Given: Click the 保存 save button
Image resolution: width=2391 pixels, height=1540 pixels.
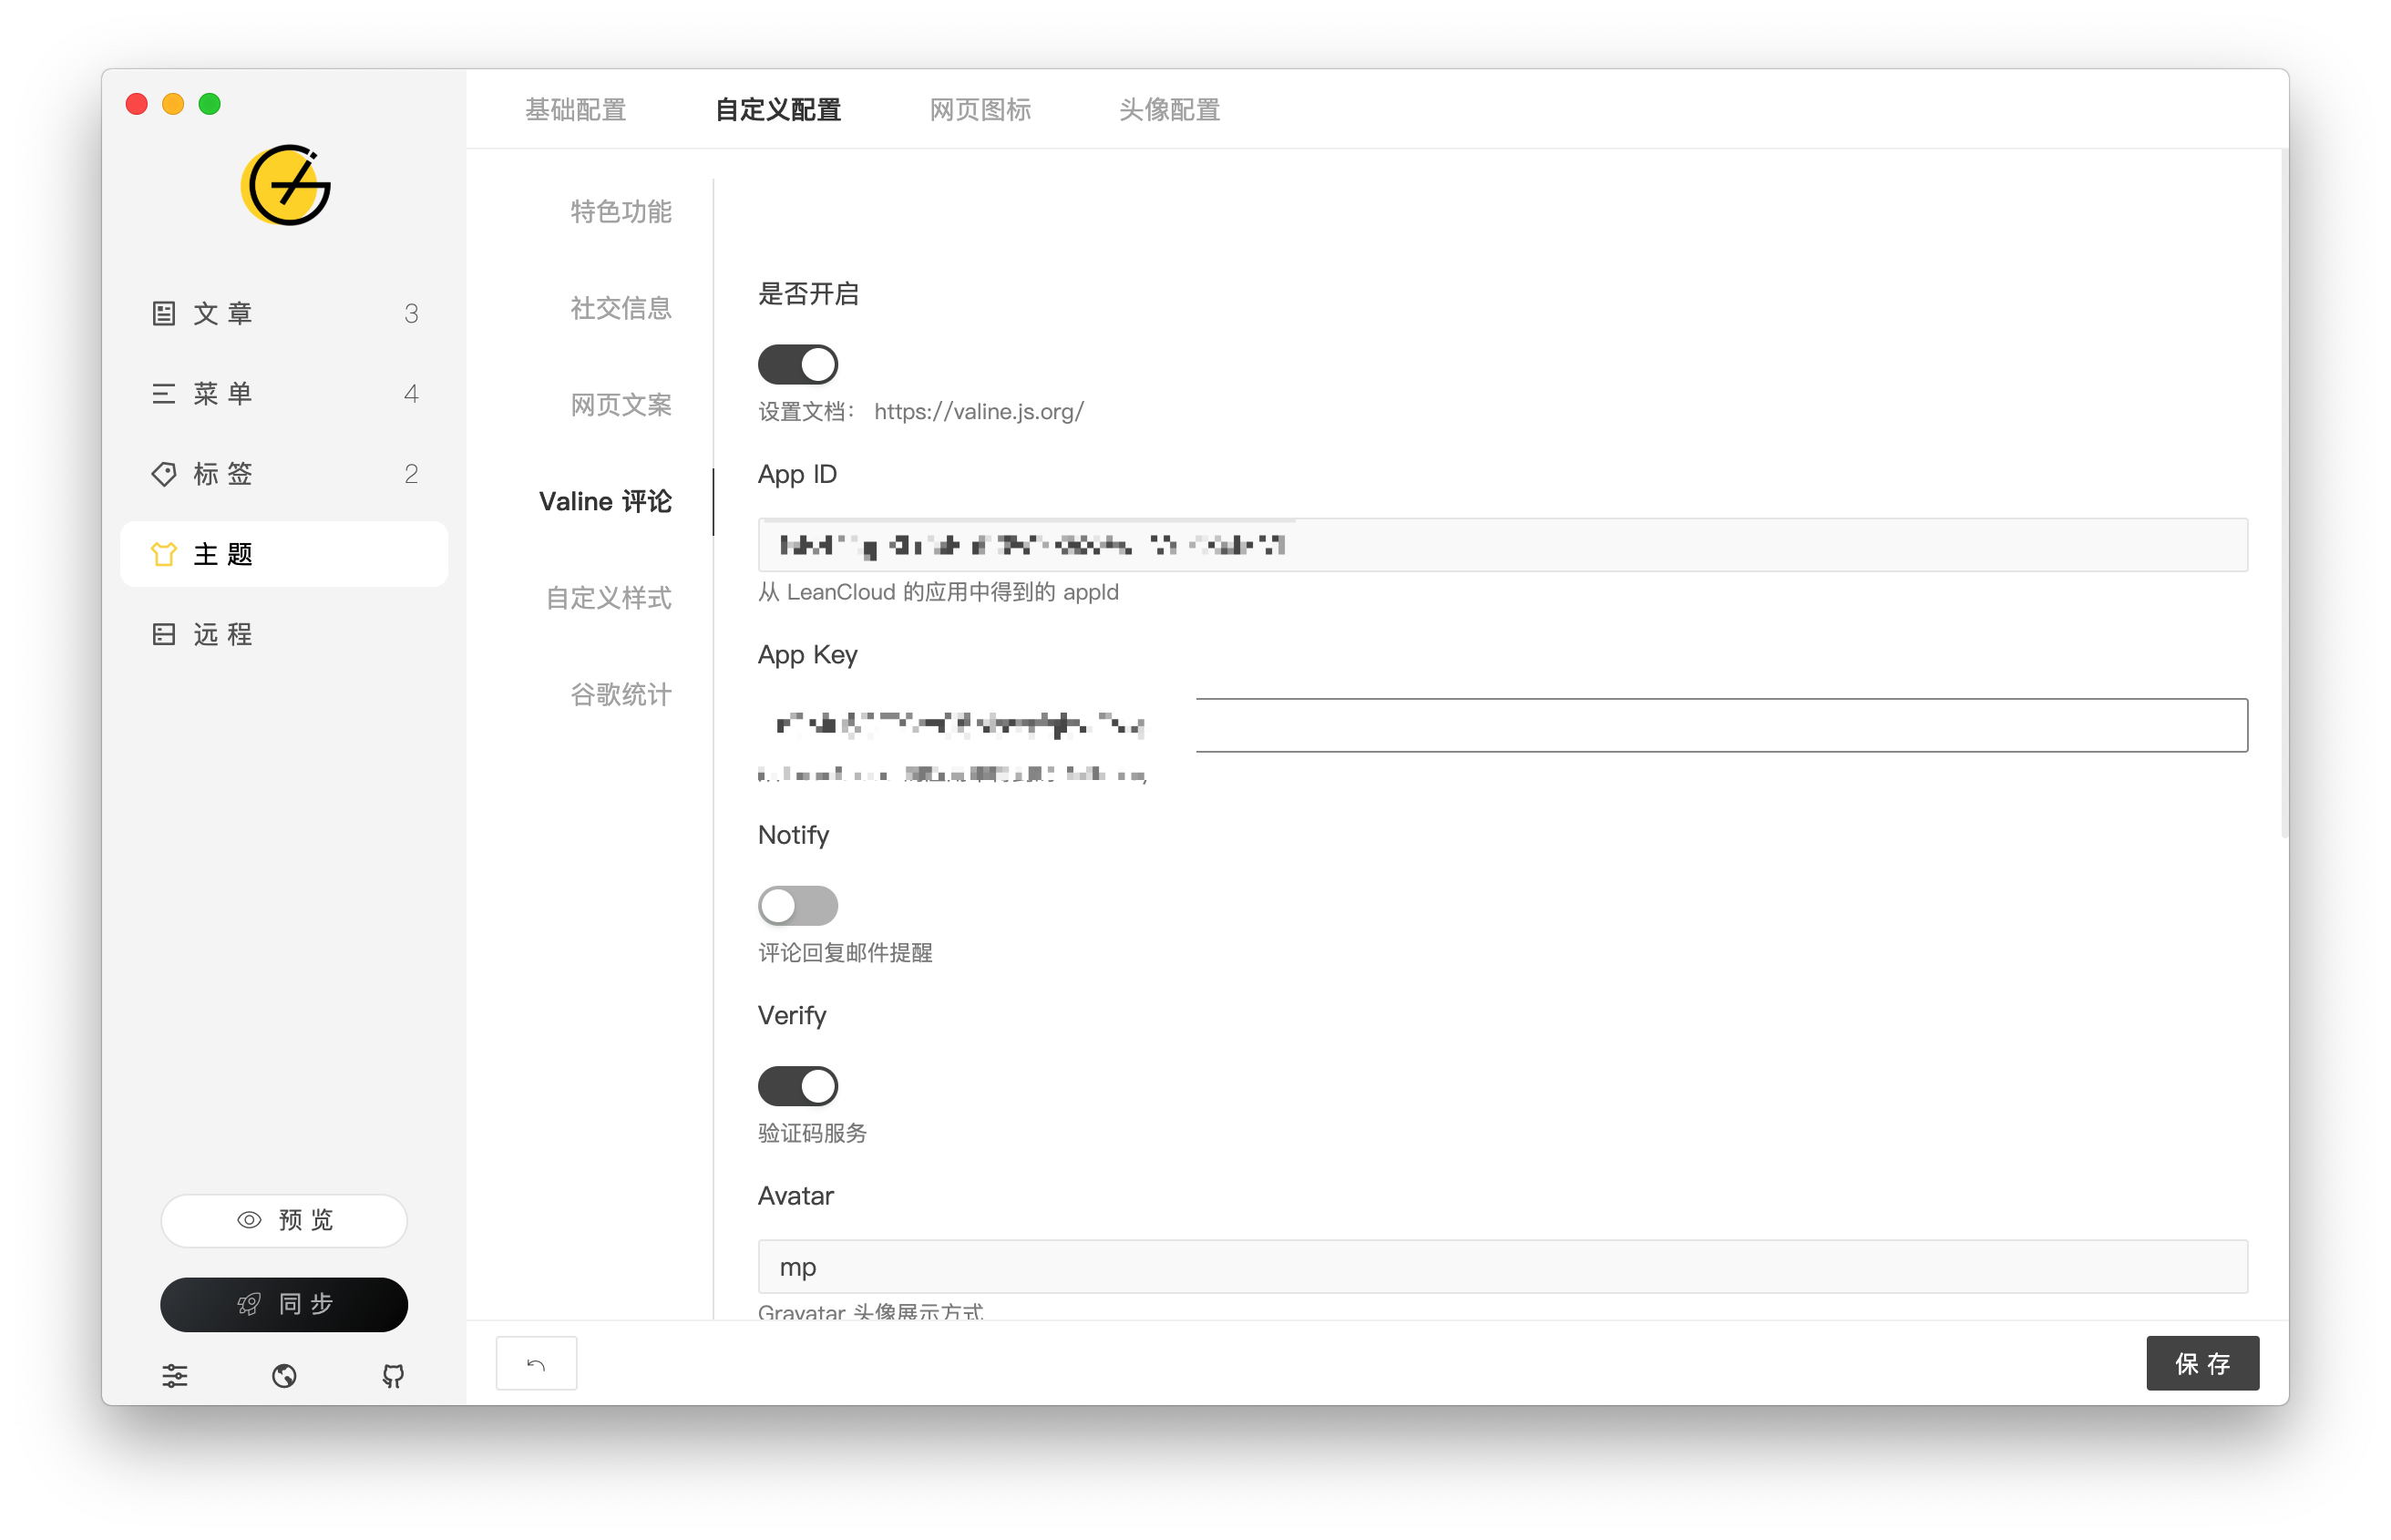Looking at the screenshot, I should tap(2202, 1364).
